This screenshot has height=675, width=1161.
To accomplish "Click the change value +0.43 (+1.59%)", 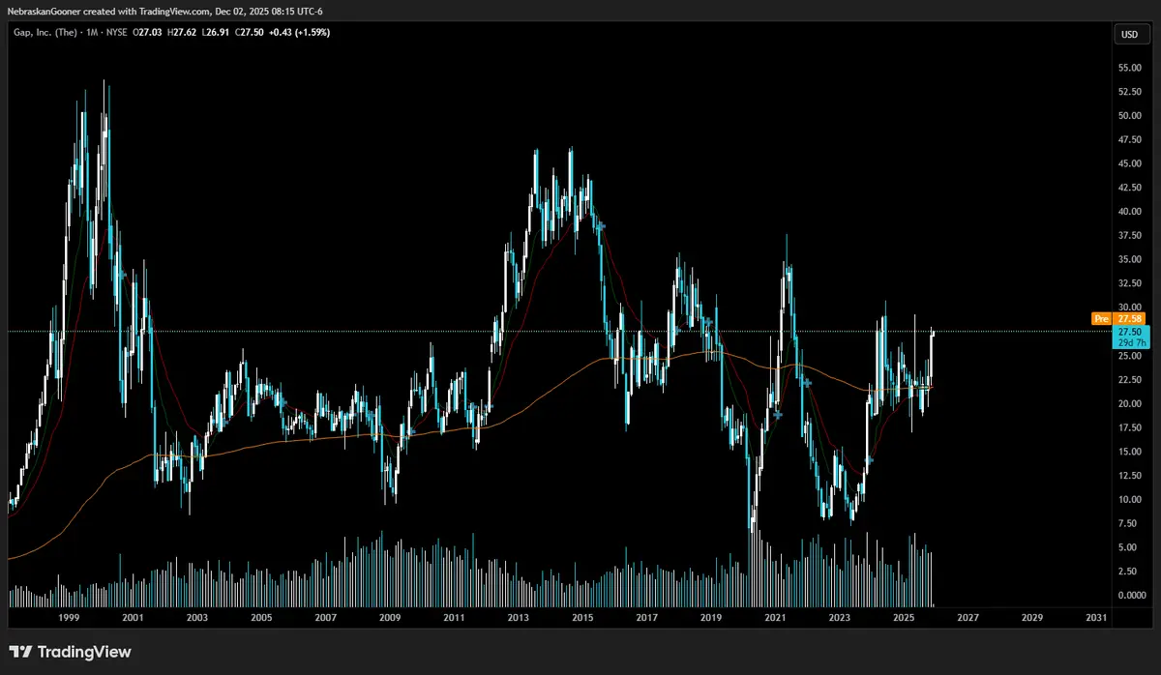I will pyautogui.click(x=298, y=34).
